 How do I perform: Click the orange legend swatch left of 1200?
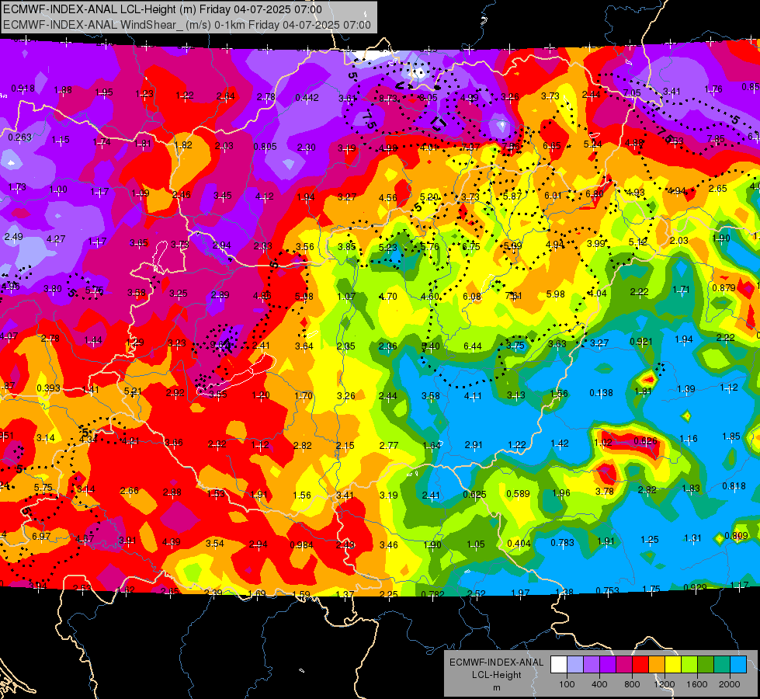(657, 665)
